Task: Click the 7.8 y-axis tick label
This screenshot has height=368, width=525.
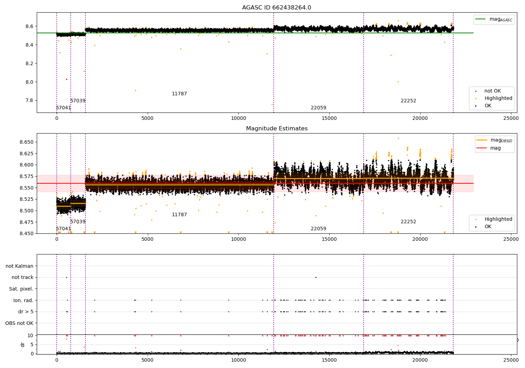Action: [x=29, y=101]
